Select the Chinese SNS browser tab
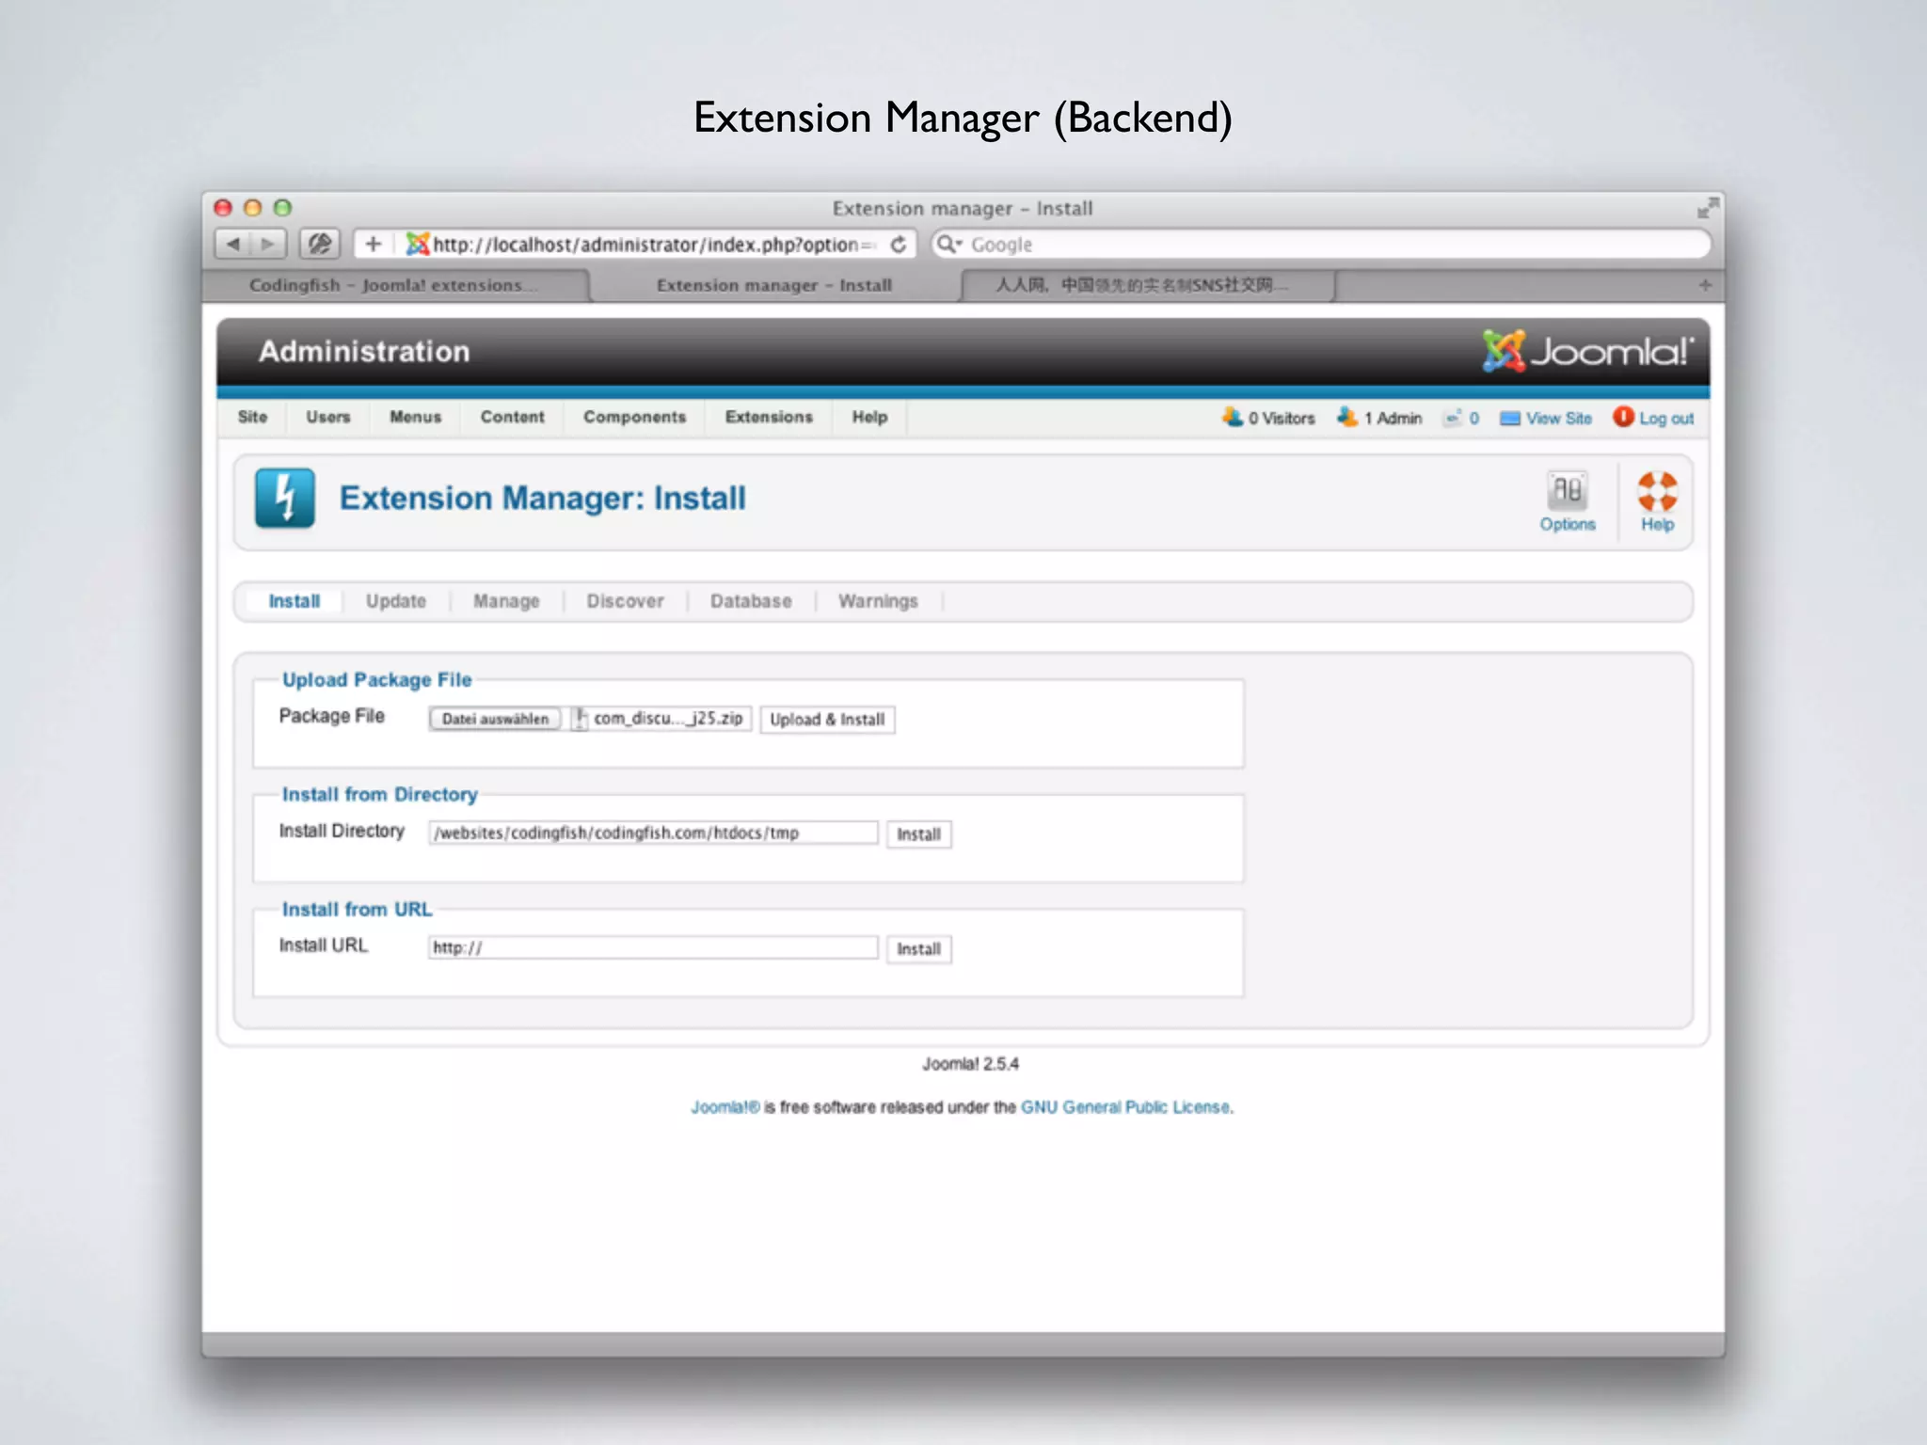The height and width of the screenshot is (1445, 1927). [x=1146, y=285]
